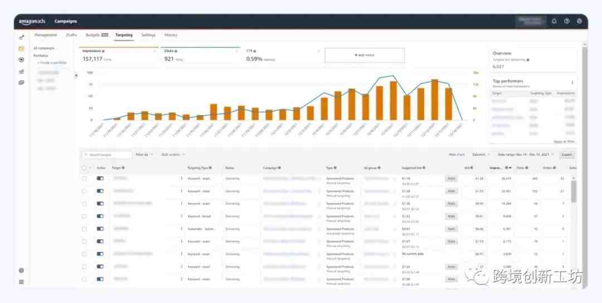
Task: Select the orange campaigns sidebar icon
Action: click(x=22, y=48)
